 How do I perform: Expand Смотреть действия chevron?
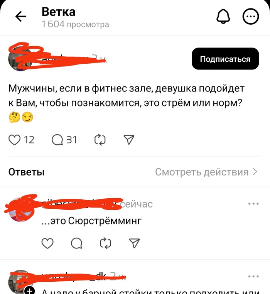[x=255, y=172]
